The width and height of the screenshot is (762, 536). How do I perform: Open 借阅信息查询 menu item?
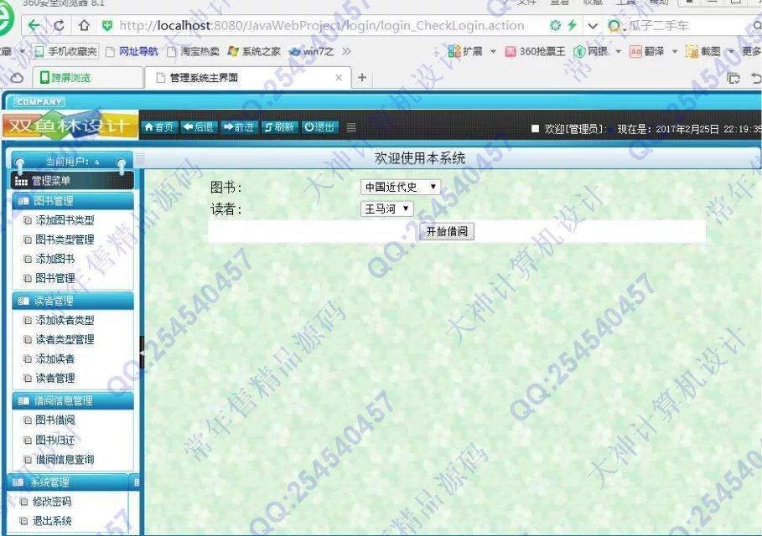tap(65, 459)
